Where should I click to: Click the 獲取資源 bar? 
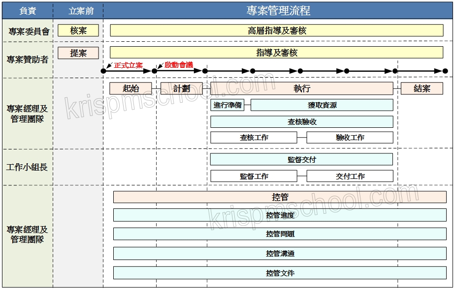pos(322,105)
